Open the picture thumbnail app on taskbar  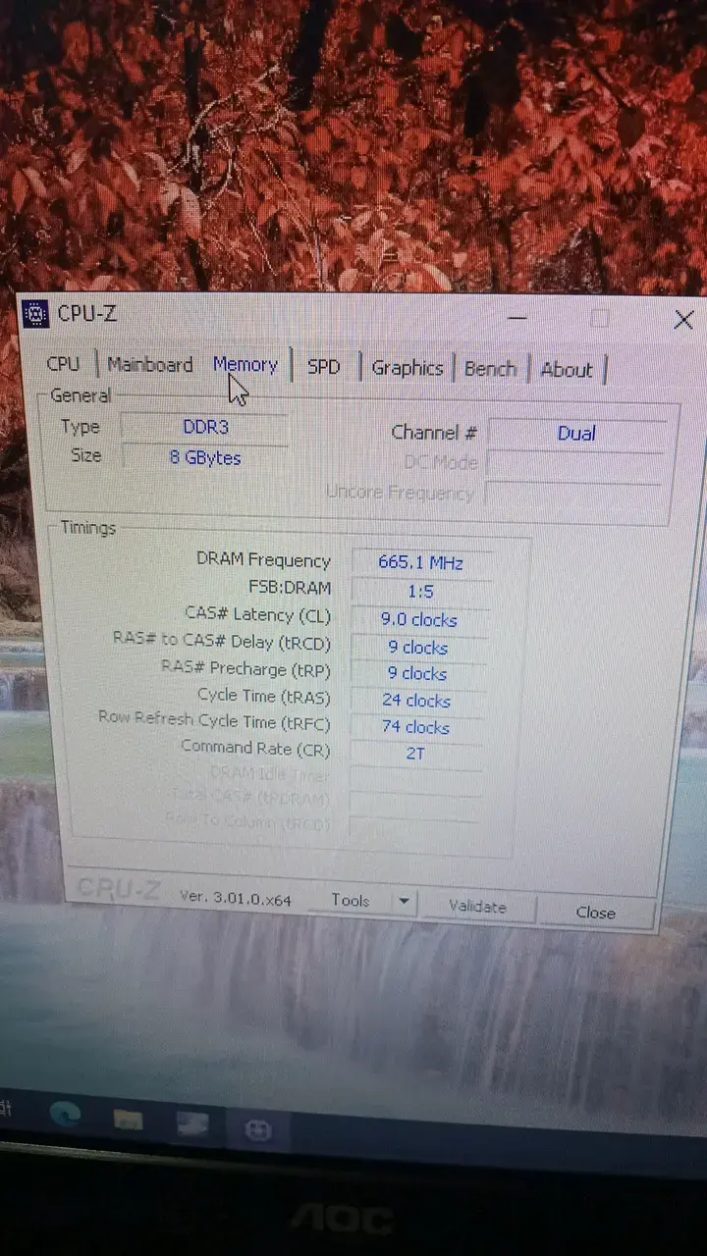[191, 1125]
